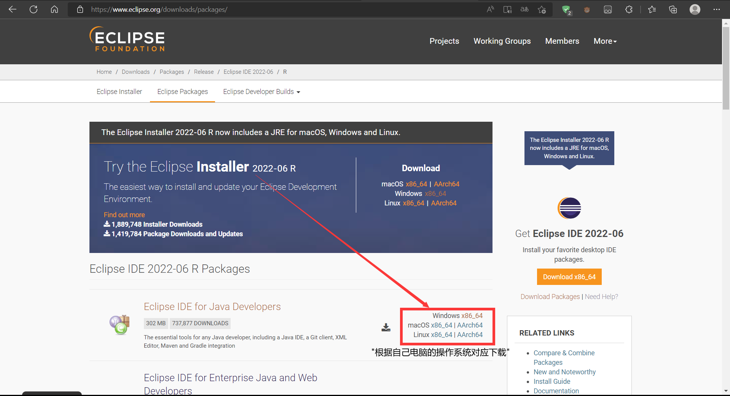Open the browser extensions puzzle menu
730x396 pixels.
629,10
